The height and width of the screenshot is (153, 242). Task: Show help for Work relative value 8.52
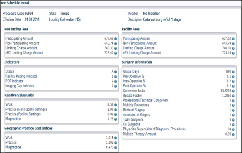pyautogui.click(x=116, y=105)
